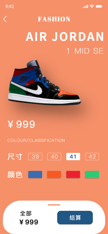Tap the 结算 checkout button

click(75, 218)
